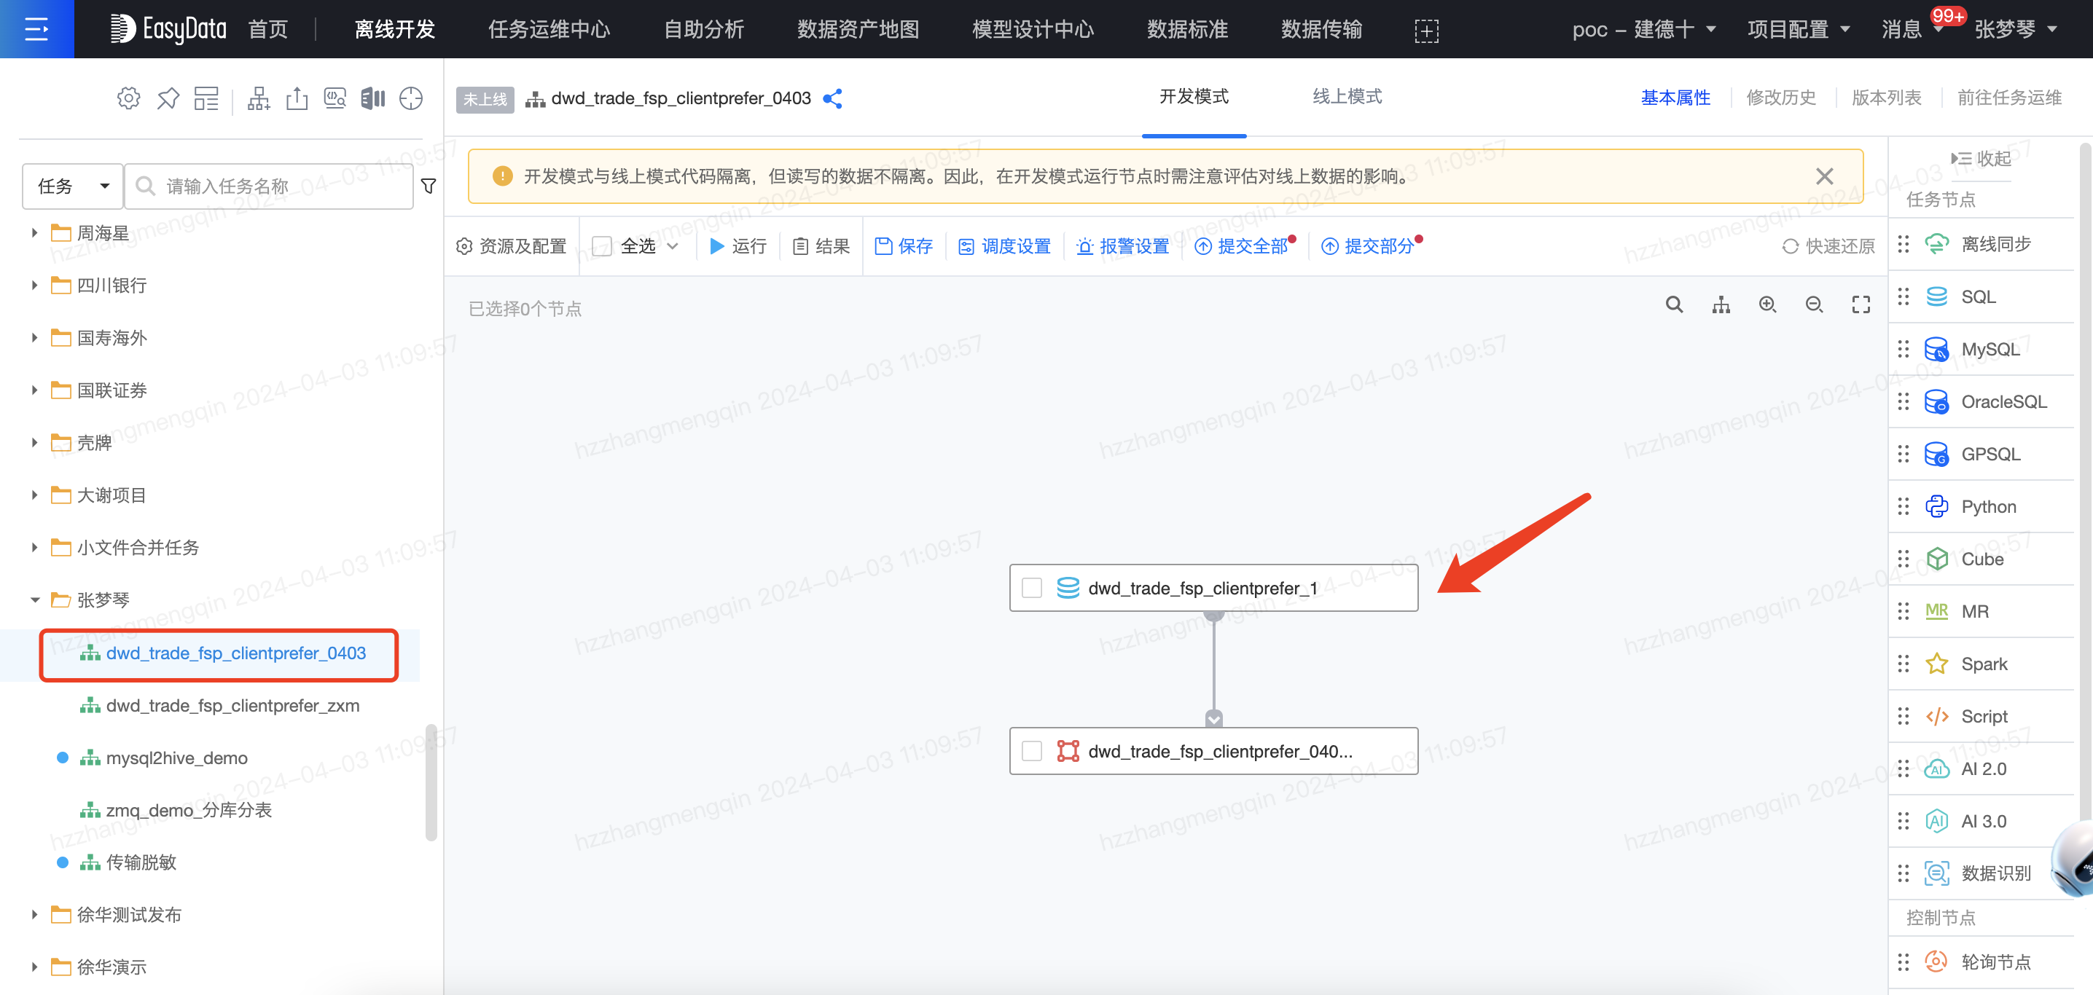Screen dimensions: 2093x995
Task: Open the 张梦琴 user menu
Action: pyautogui.click(x=2015, y=30)
